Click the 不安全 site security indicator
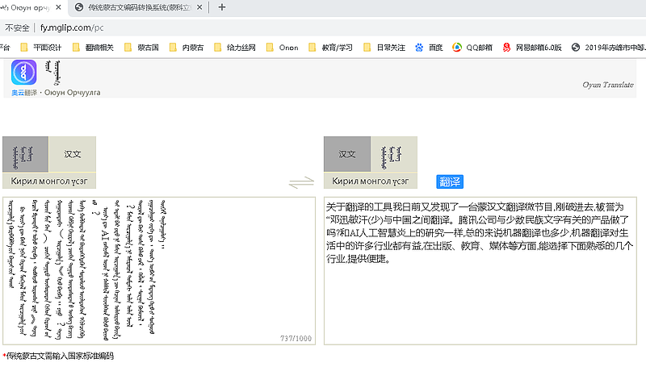Image resolution: width=646 pixels, height=367 pixels. 17,27
